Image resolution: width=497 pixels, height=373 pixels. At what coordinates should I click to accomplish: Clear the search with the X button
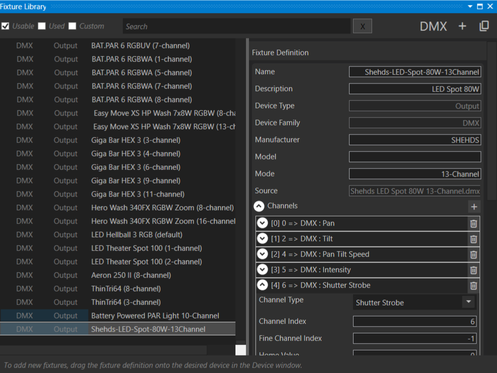click(362, 26)
